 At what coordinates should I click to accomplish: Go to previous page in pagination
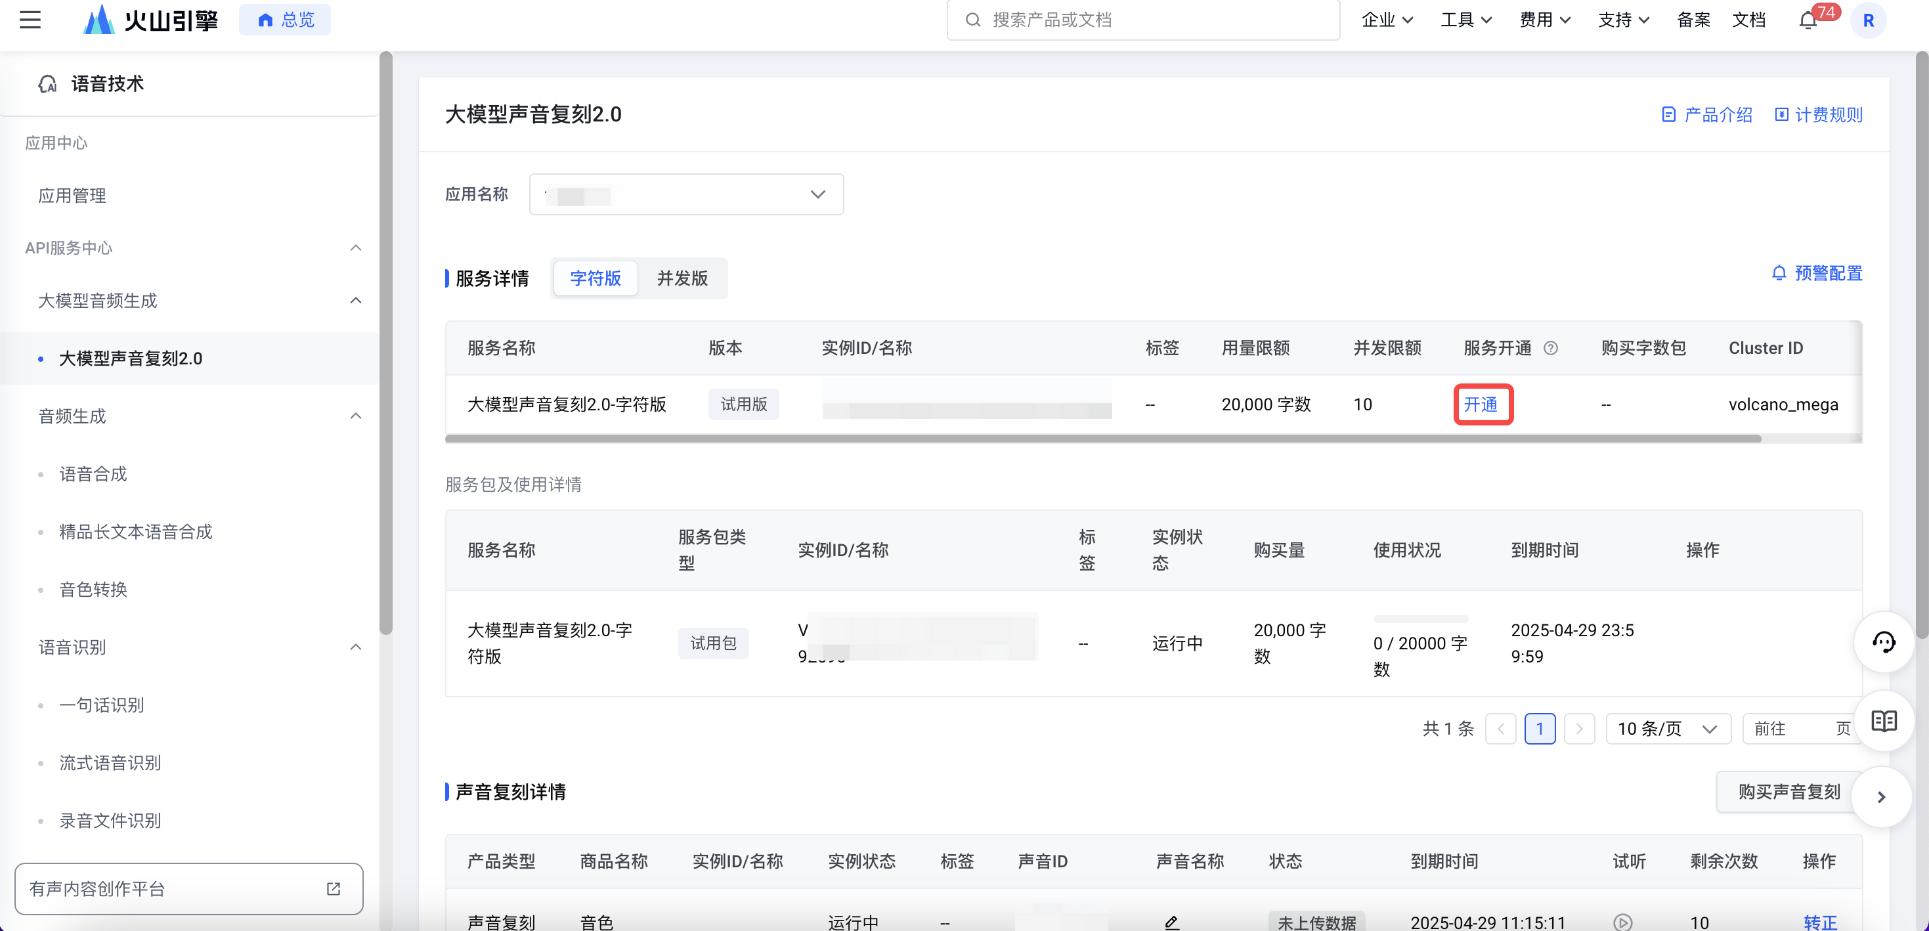pyautogui.click(x=1501, y=728)
